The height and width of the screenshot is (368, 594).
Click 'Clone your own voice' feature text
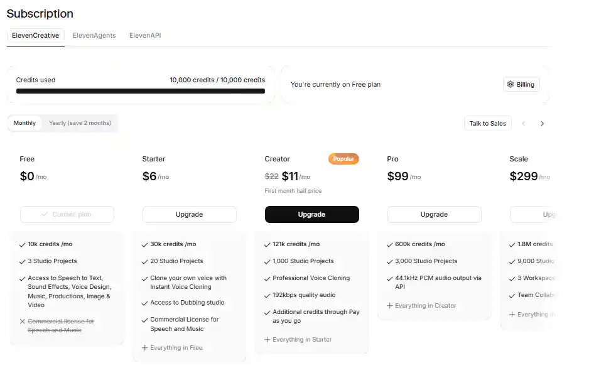pos(188,283)
